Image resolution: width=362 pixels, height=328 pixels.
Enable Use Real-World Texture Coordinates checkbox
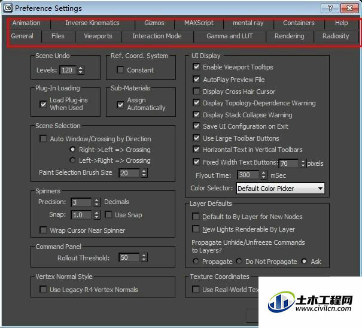196,289
